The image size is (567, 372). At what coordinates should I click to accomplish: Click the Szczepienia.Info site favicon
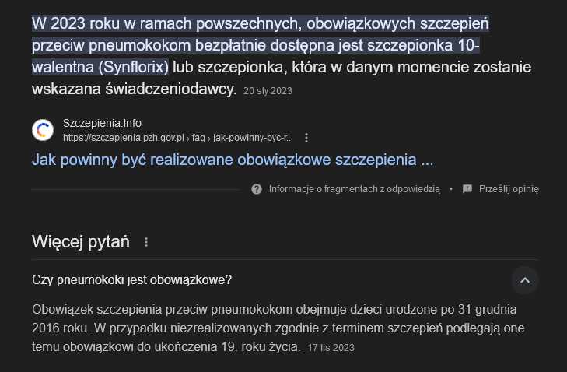[43, 130]
